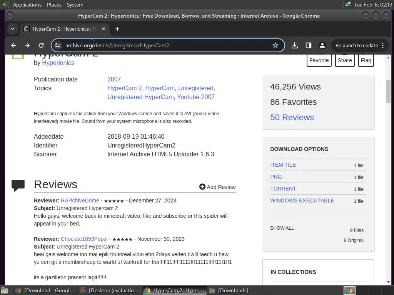The height and width of the screenshot is (295, 394).
Task: Click the scrollbar up arrow
Action: click(389, 58)
